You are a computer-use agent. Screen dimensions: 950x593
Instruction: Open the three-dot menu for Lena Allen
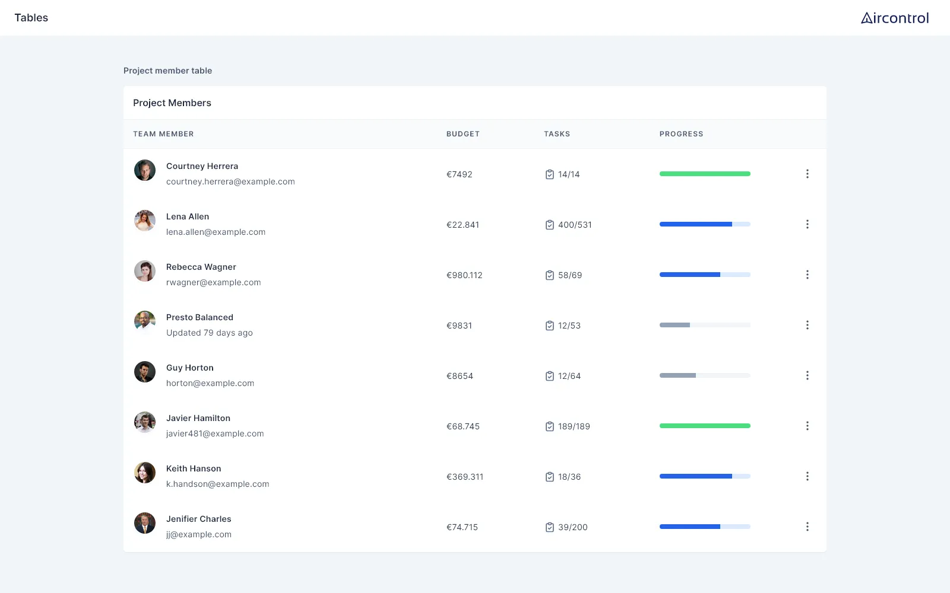(807, 224)
